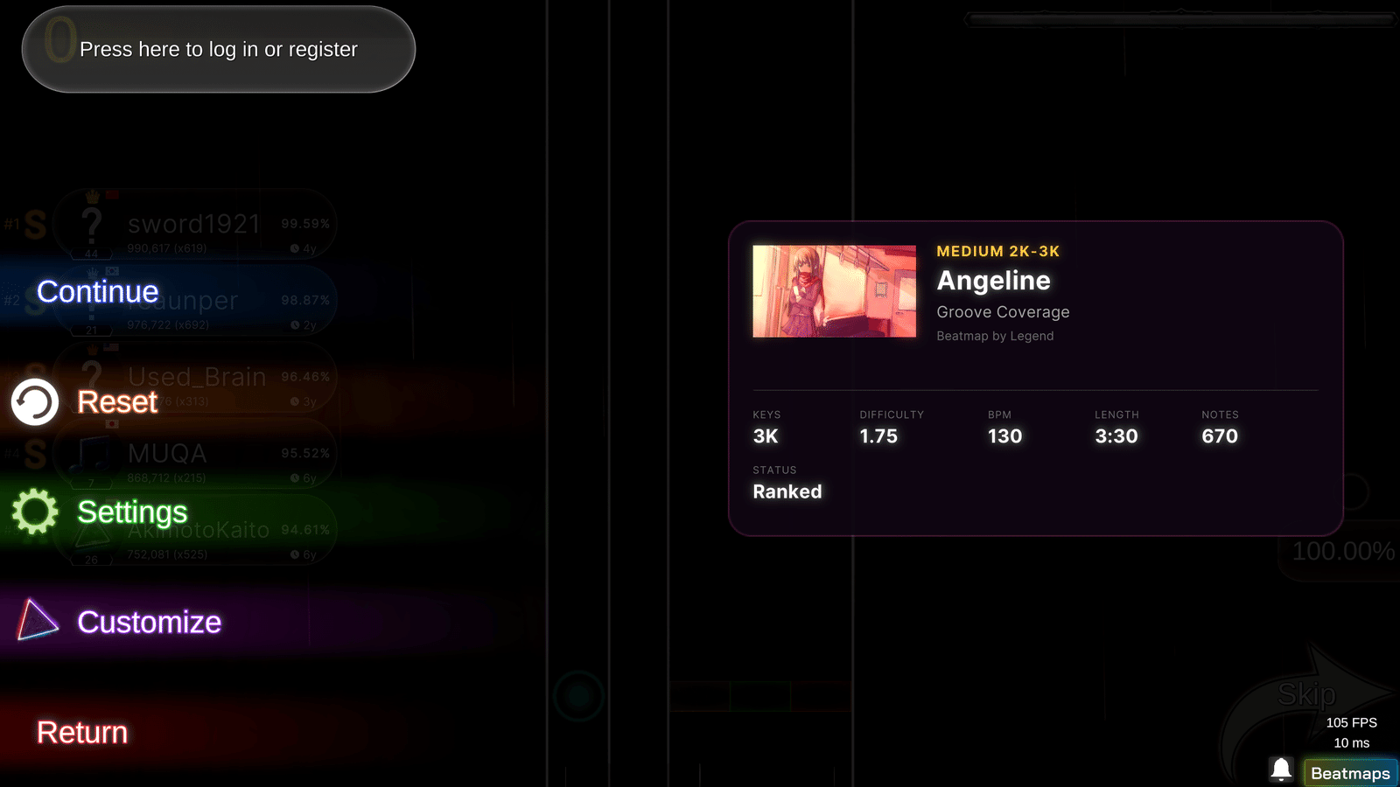
Task: Click the AkimotoKaito leaderboard entry
Action: [x=195, y=531]
